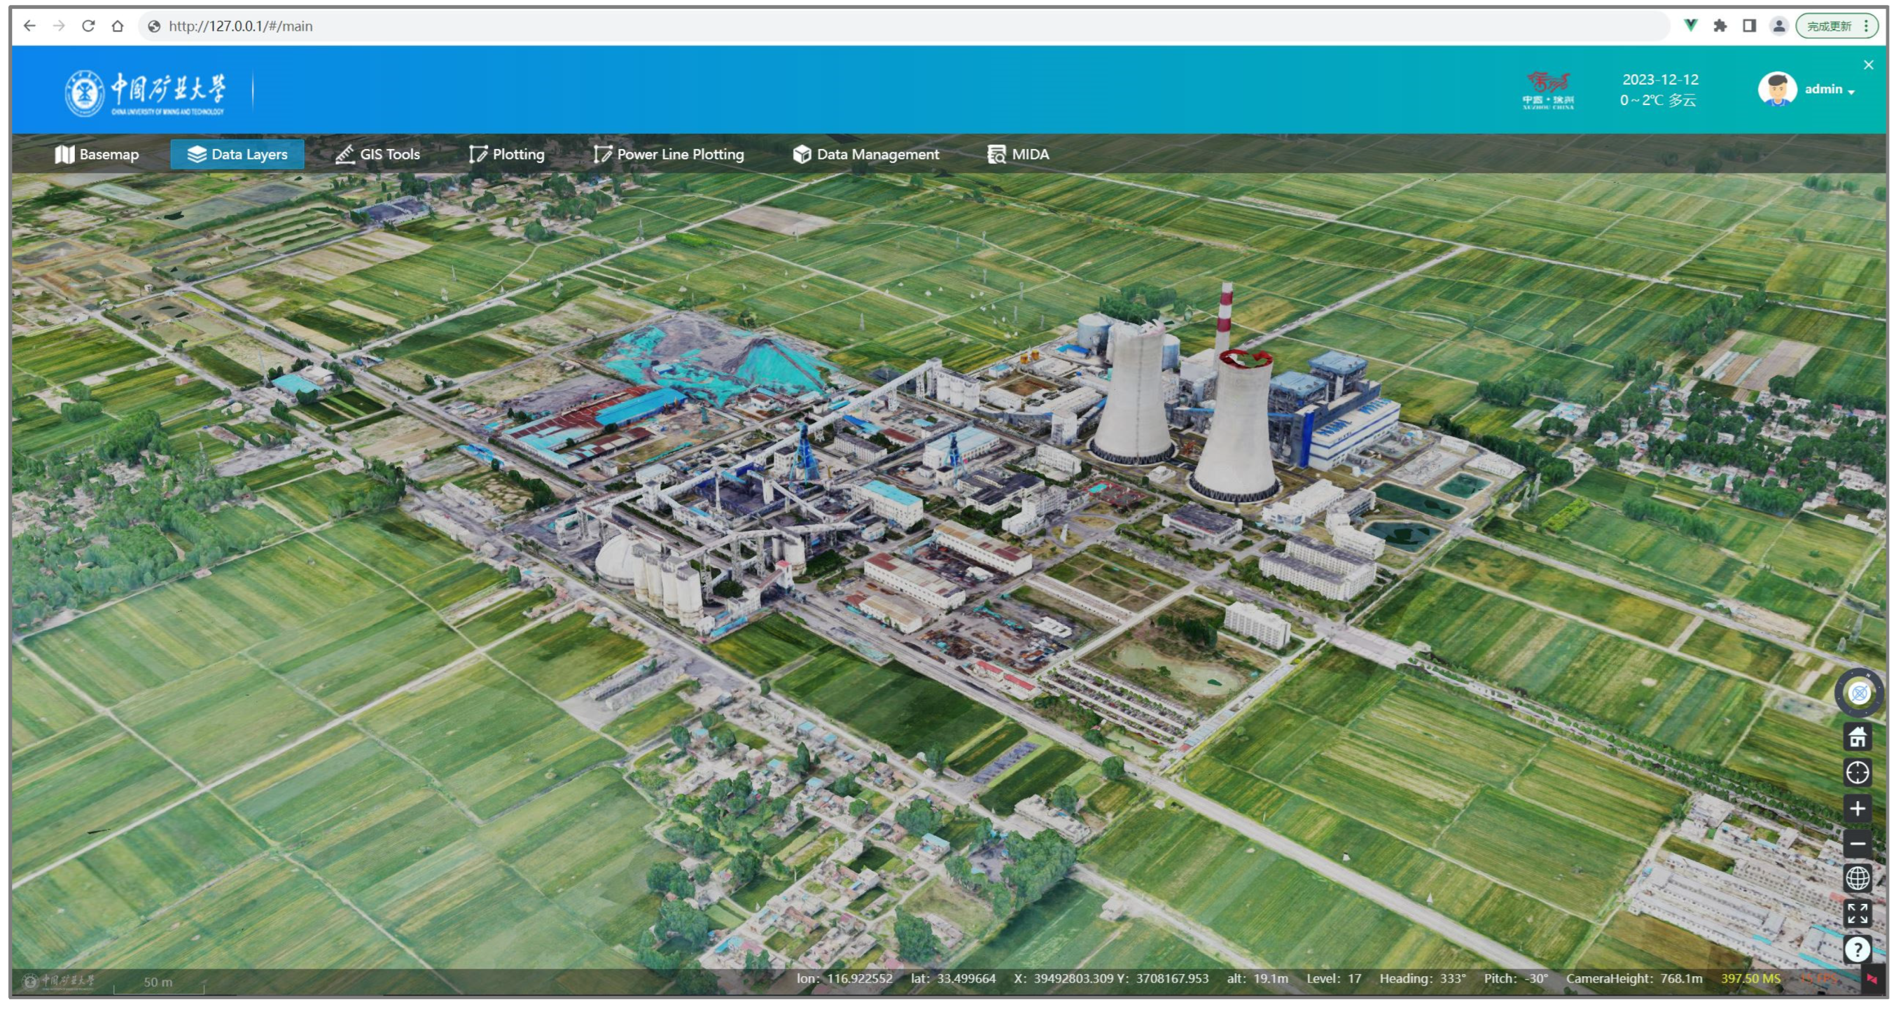Open the Data Management menu
The image size is (1896, 1009).
pyautogui.click(x=867, y=155)
